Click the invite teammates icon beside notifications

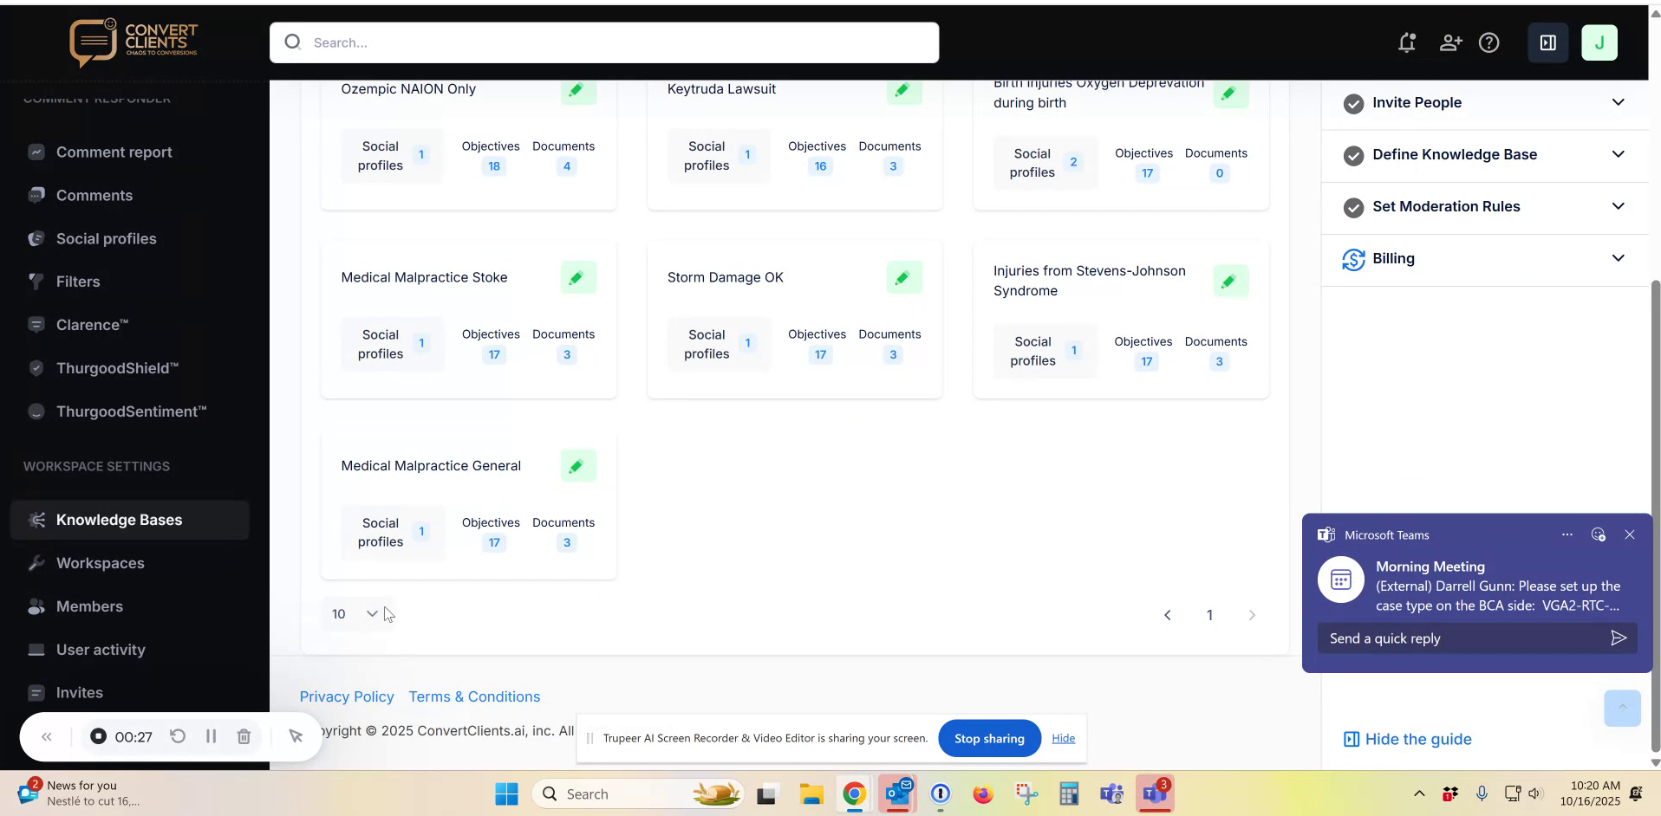pos(1451,42)
